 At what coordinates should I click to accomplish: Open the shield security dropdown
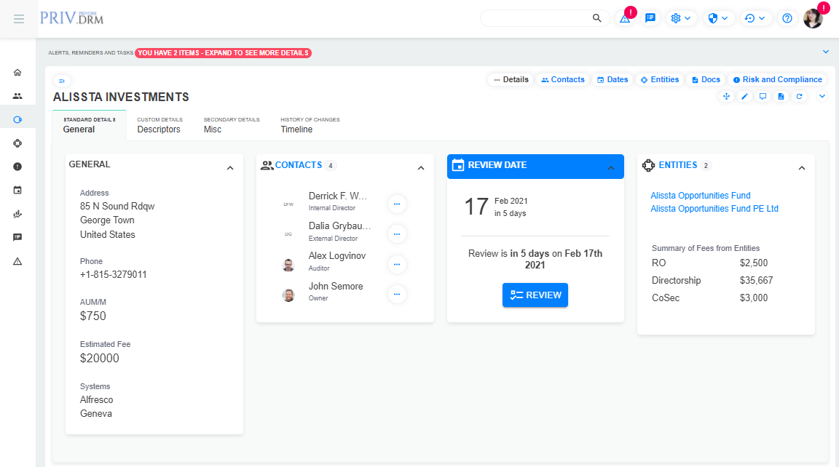pos(717,19)
